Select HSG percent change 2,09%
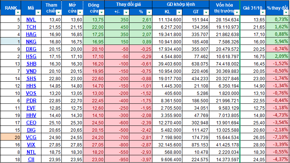This screenshot has height=163, width=290. (x=278, y=57)
